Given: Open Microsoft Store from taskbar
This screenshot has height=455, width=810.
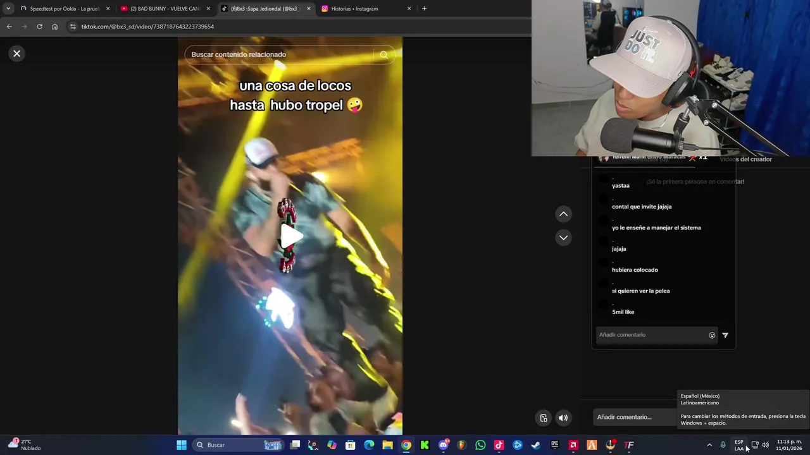Looking at the screenshot, I should (350, 445).
